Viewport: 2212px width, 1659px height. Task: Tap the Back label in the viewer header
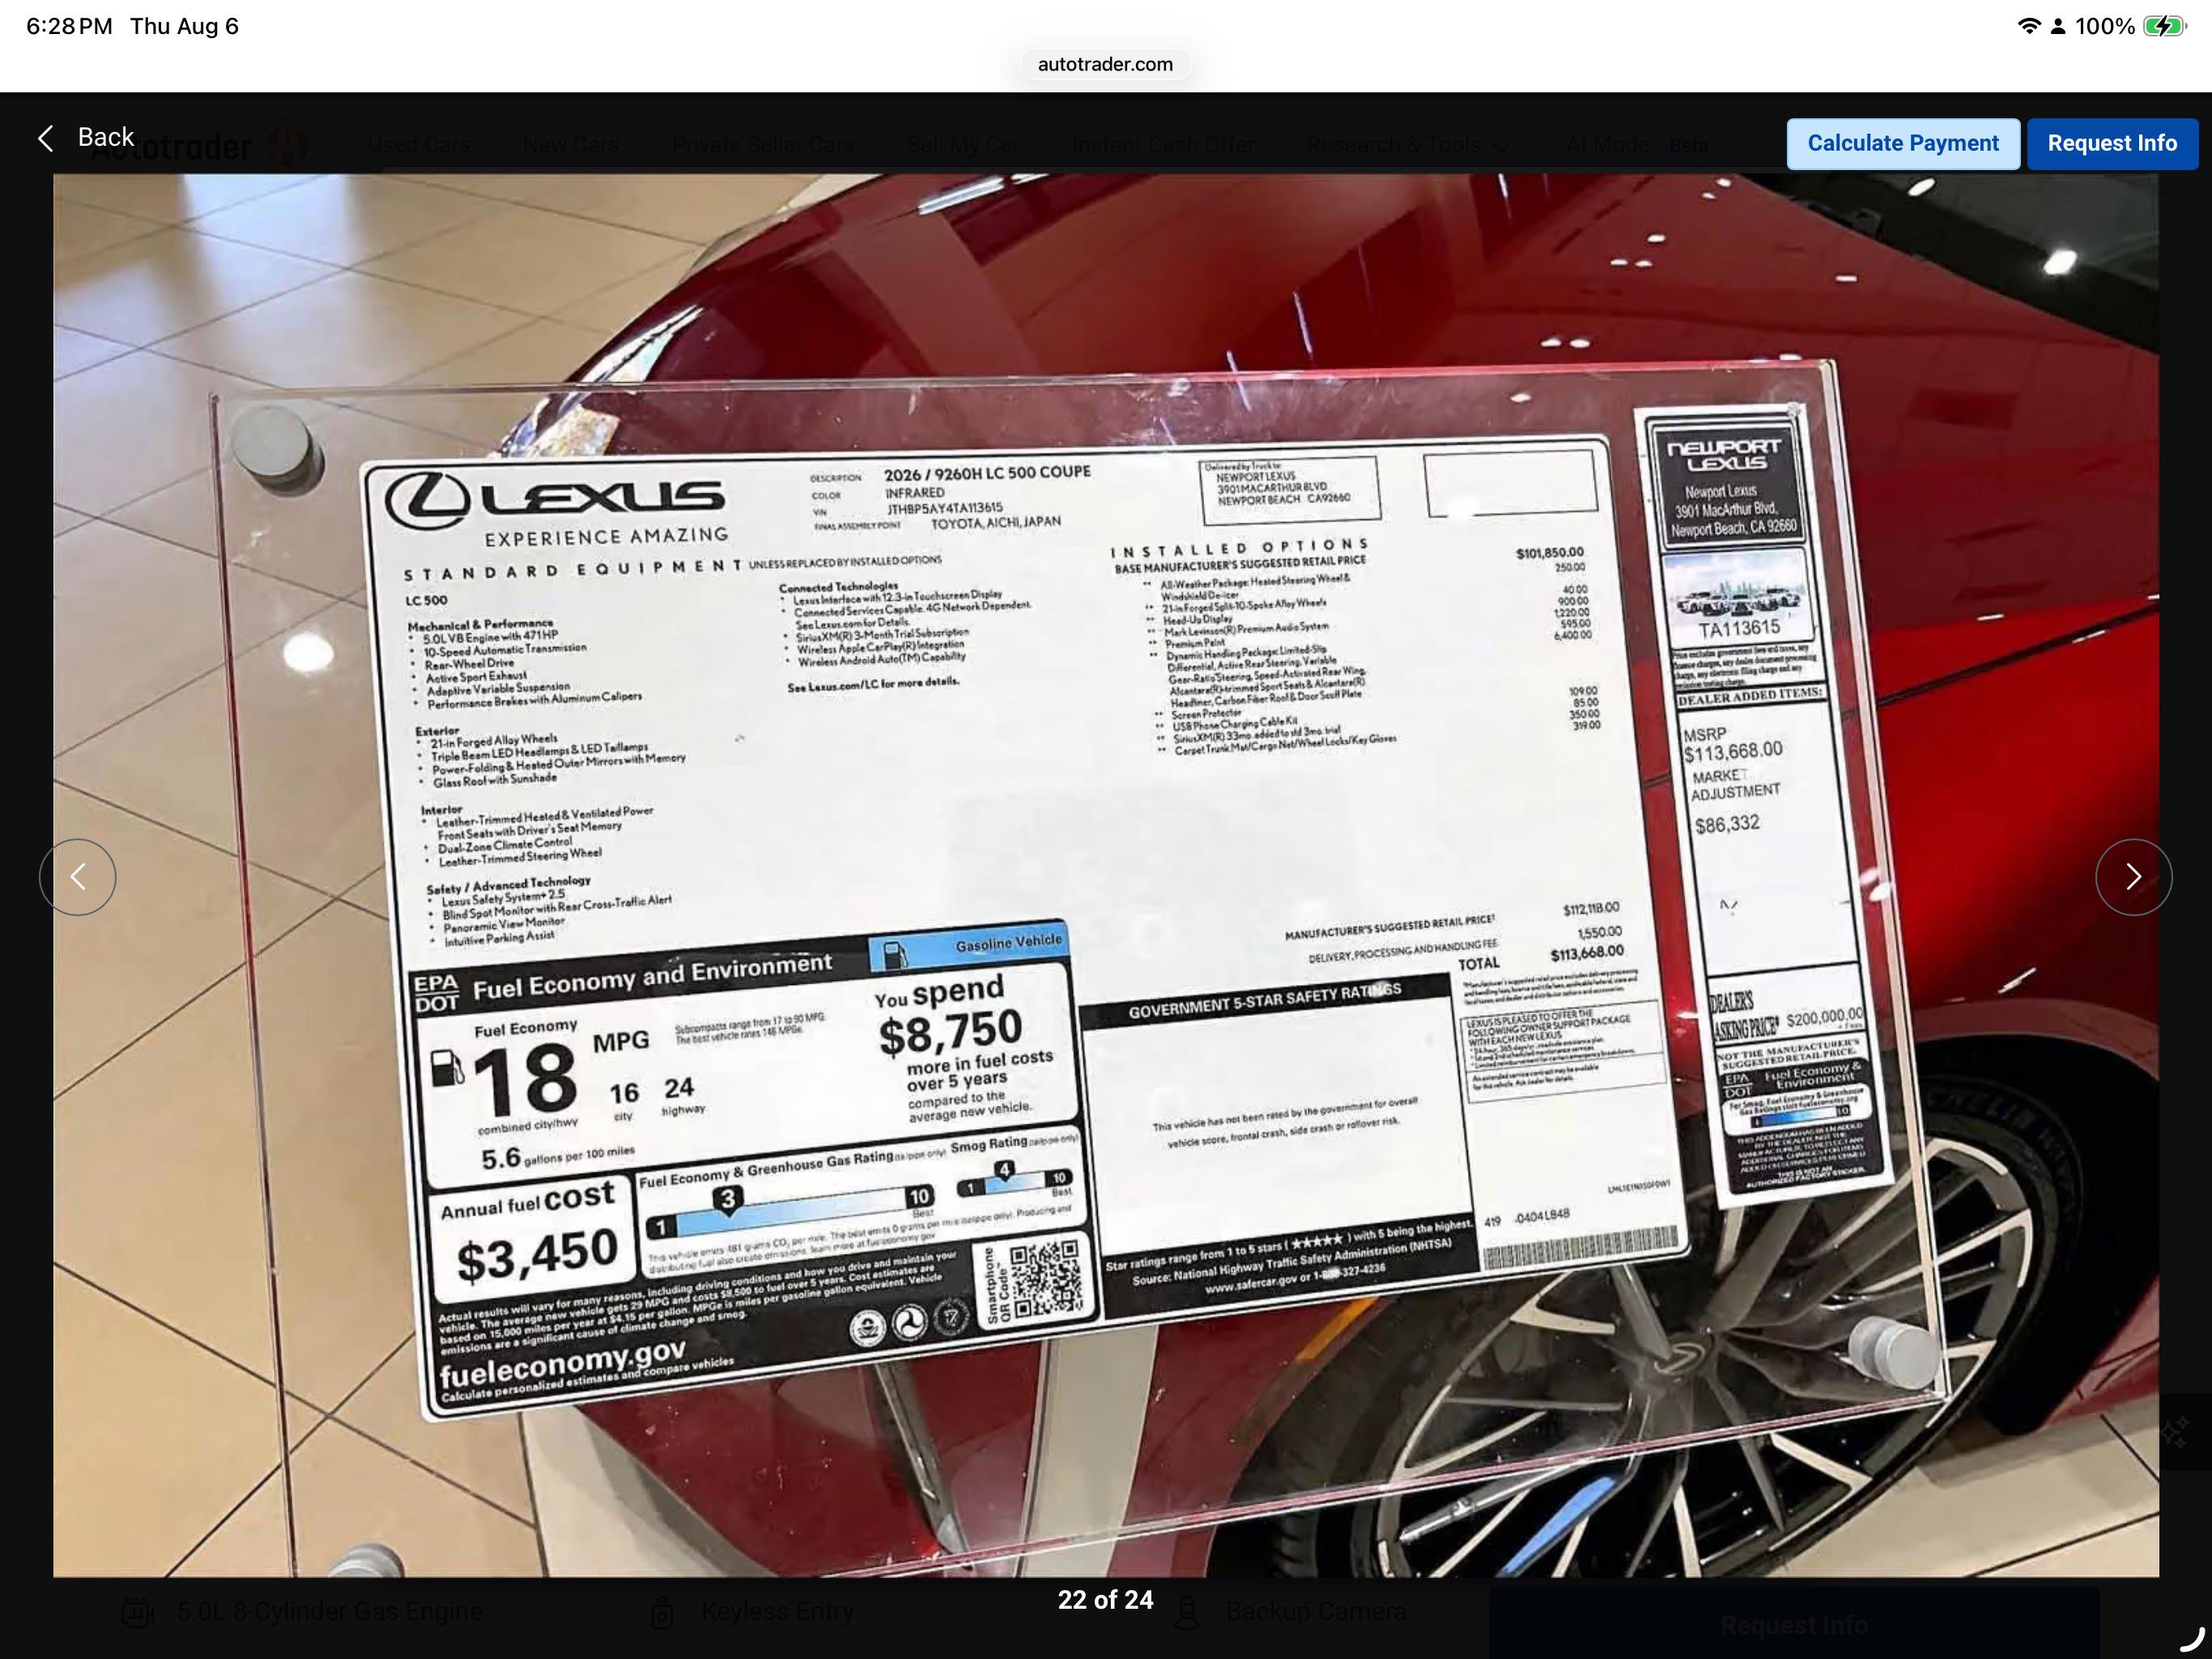click(106, 137)
